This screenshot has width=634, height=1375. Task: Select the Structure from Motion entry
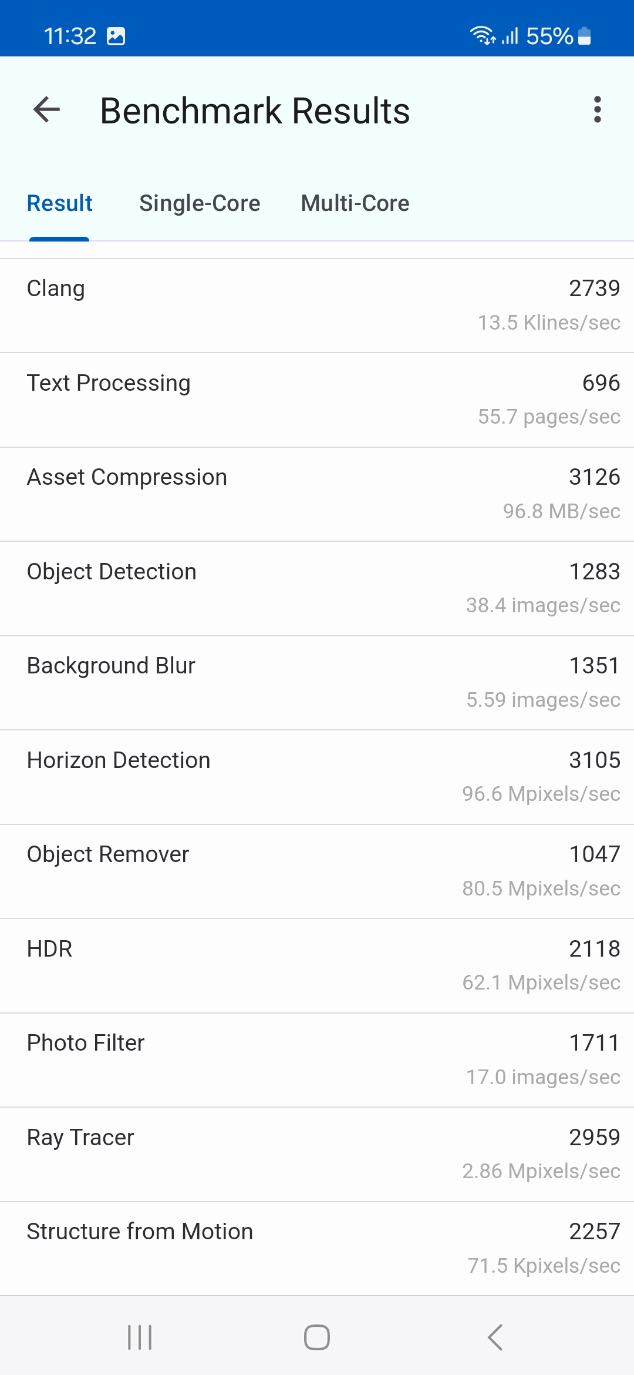tap(317, 1248)
